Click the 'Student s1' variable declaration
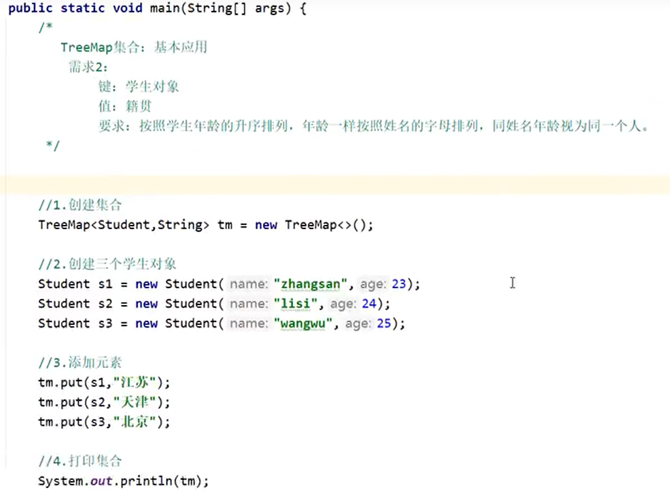Image resolution: width=670 pixels, height=492 pixels. [x=75, y=284]
